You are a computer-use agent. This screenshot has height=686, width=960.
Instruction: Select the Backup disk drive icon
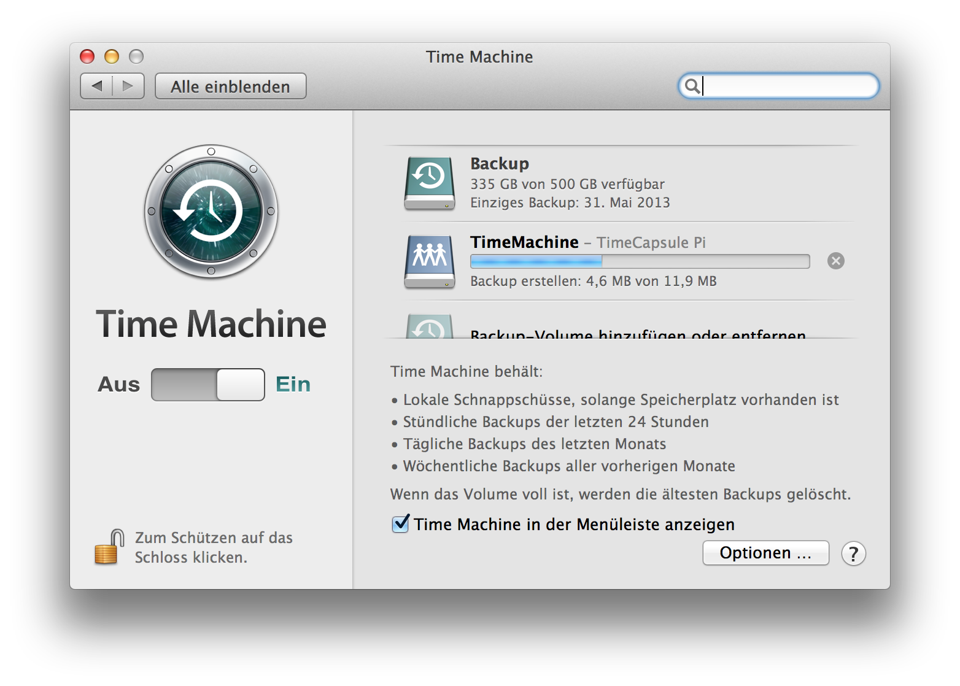[430, 183]
